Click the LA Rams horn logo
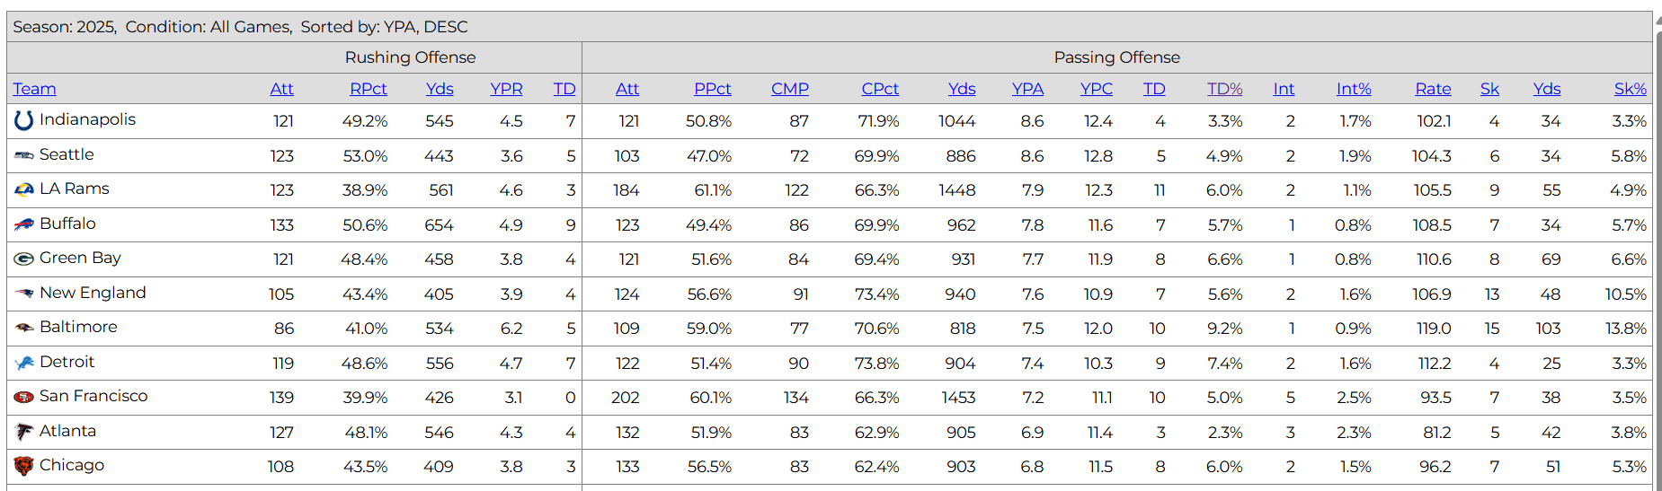This screenshot has height=491, width=1662. click(24, 189)
